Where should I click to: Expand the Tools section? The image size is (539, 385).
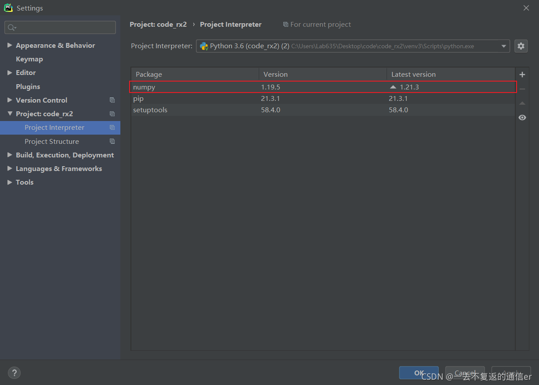coord(10,182)
